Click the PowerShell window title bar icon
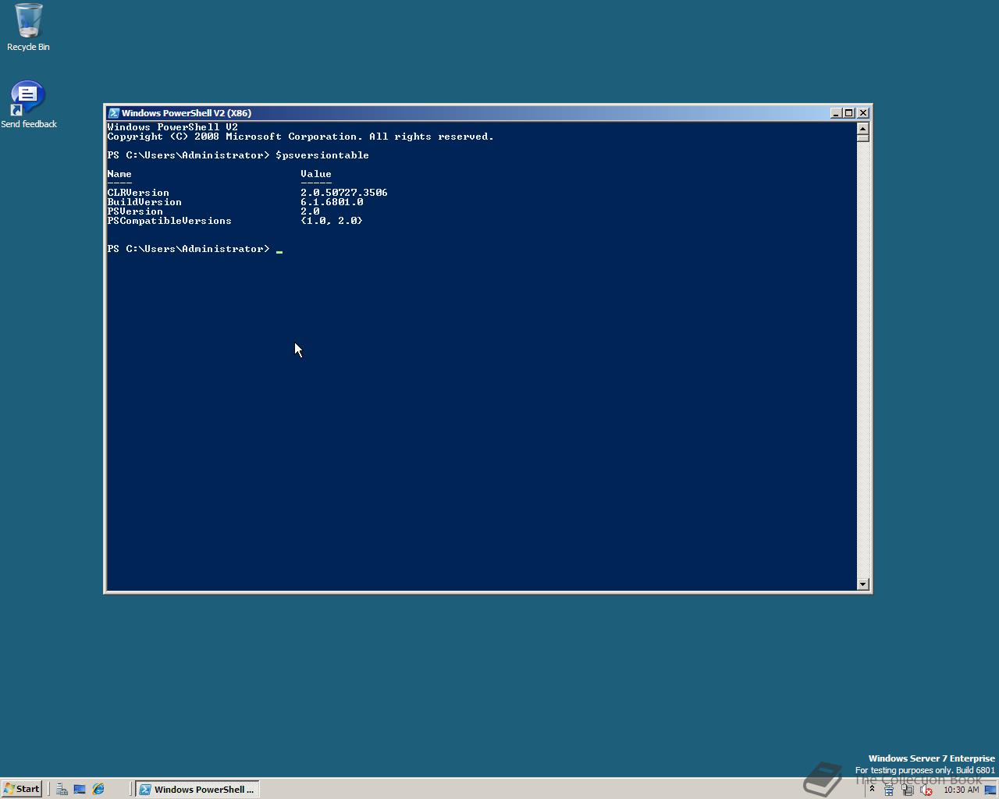Screen dimensions: 999x799 pyautogui.click(x=114, y=113)
